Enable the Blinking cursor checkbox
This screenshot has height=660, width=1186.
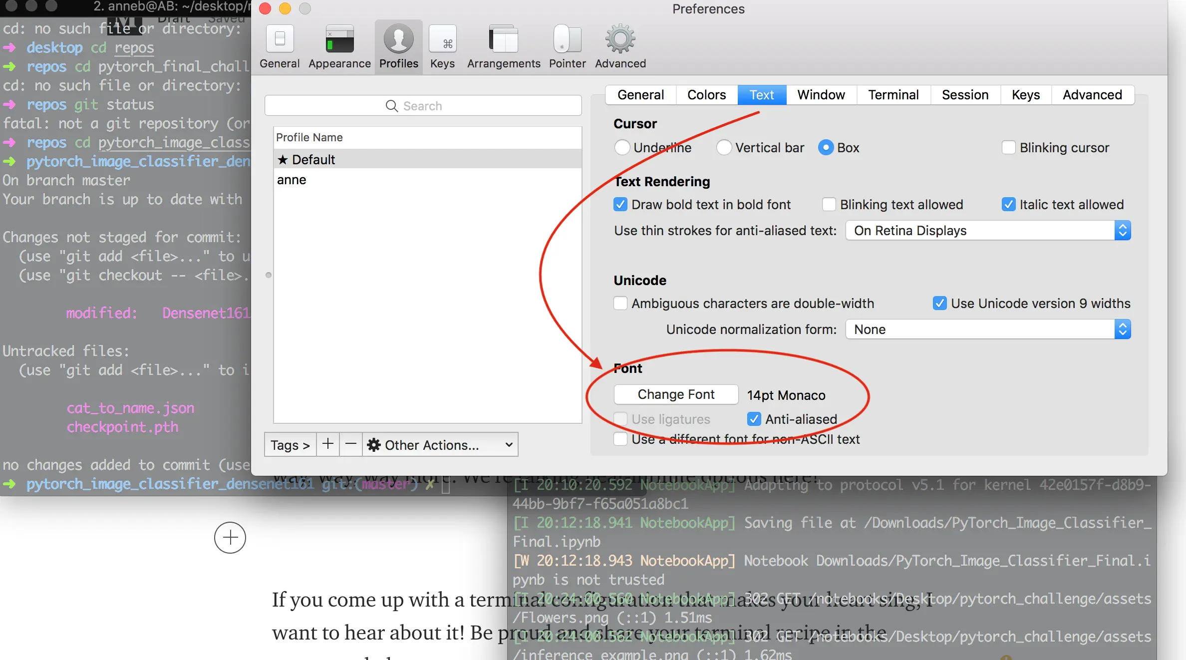point(1008,148)
